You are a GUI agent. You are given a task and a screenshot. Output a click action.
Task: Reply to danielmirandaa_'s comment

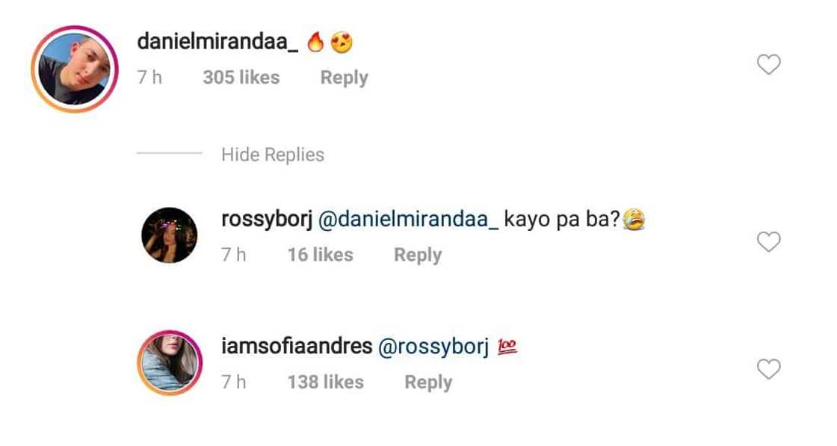pos(344,78)
